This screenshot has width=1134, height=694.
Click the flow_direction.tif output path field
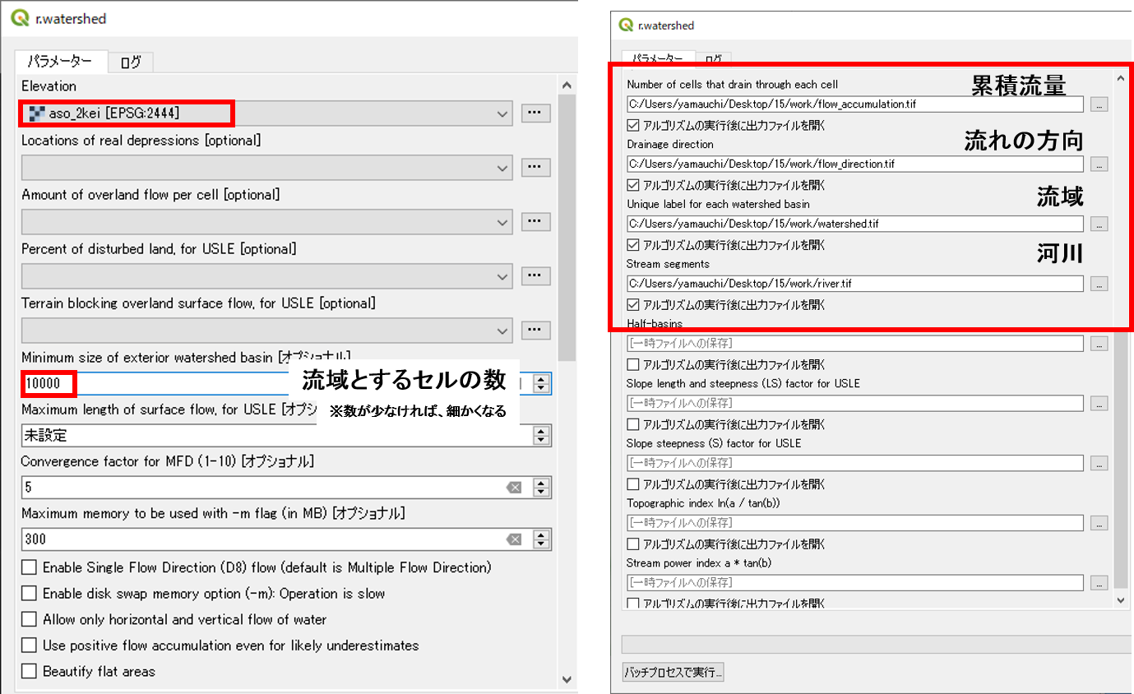click(855, 164)
